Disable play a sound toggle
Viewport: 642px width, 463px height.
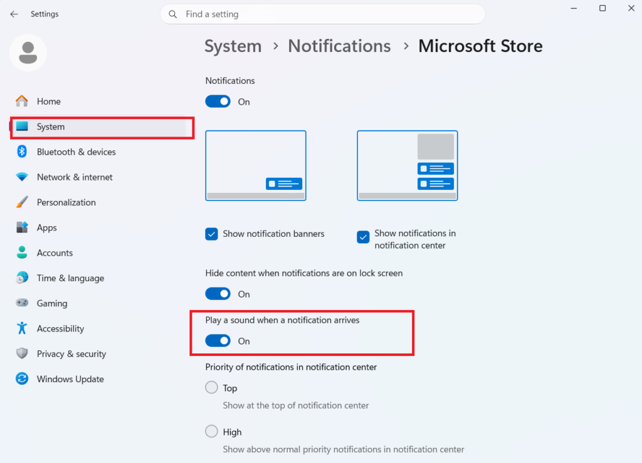coord(218,341)
